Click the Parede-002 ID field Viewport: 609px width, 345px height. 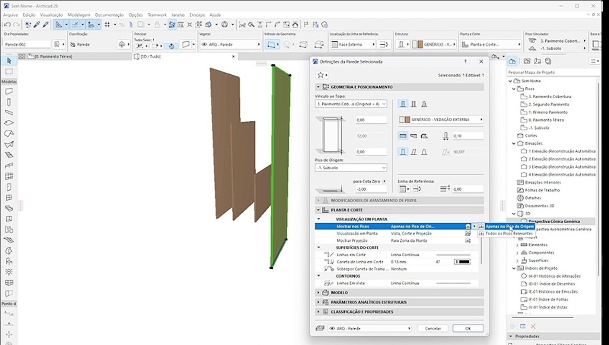click(x=27, y=45)
